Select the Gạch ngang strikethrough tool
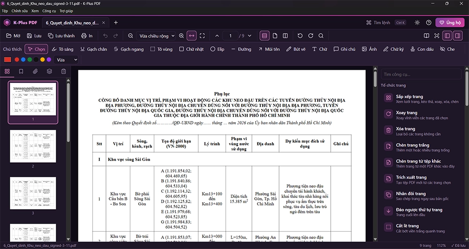This screenshot has height=249, width=469. click(x=129, y=49)
